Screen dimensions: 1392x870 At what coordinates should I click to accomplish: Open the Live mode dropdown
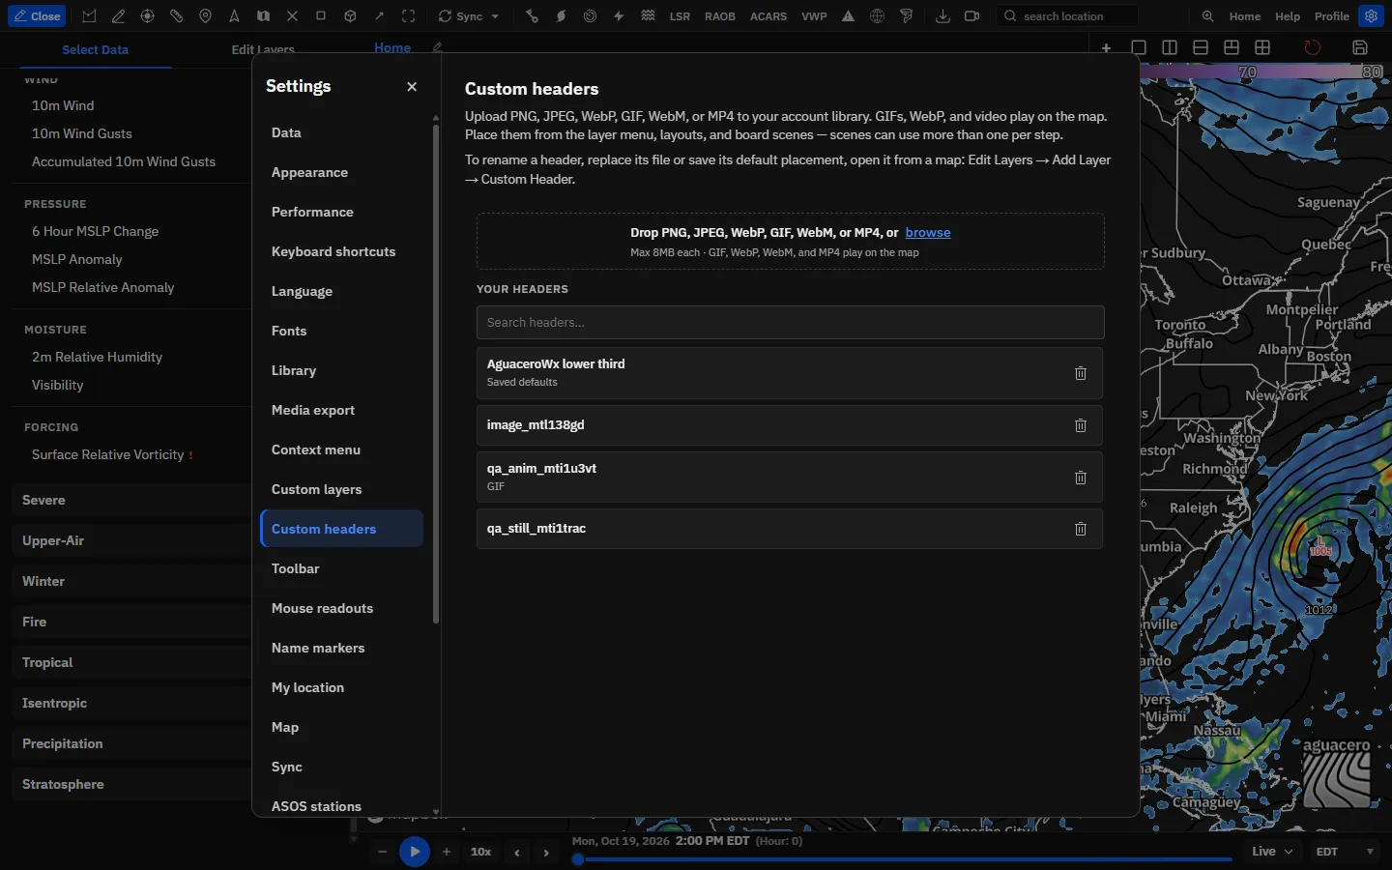1272,852
